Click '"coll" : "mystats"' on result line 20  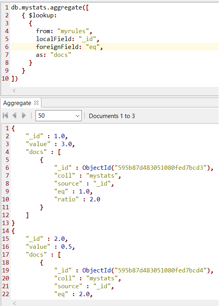point(88,278)
